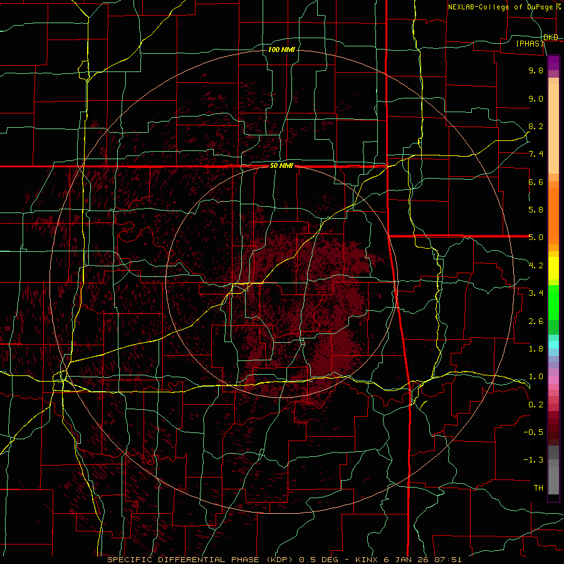The image size is (564, 564).
Task: Click the TH threshold label
Action: pos(538,488)
